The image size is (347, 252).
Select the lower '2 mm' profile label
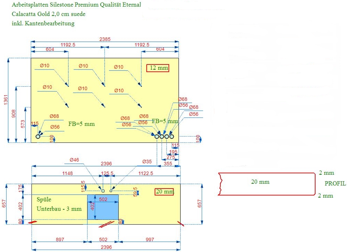[x=325, y=196]
